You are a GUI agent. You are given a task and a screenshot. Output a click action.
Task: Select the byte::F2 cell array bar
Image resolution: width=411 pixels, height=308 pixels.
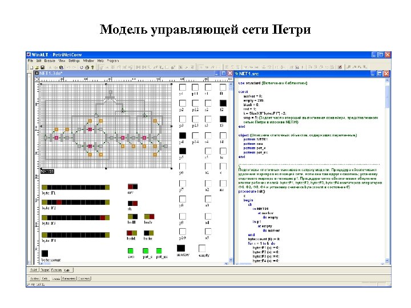75,202
